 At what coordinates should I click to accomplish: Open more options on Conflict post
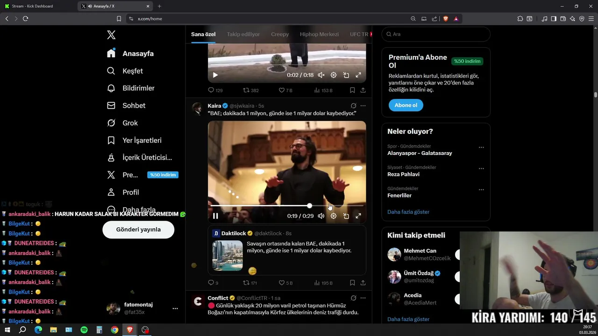[x=363, y=298]
